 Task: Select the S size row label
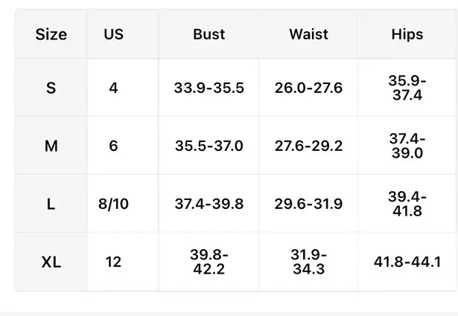tap(51, 88)
